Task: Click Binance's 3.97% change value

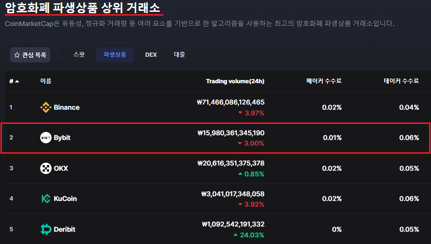Action: [x=251, y=113]
